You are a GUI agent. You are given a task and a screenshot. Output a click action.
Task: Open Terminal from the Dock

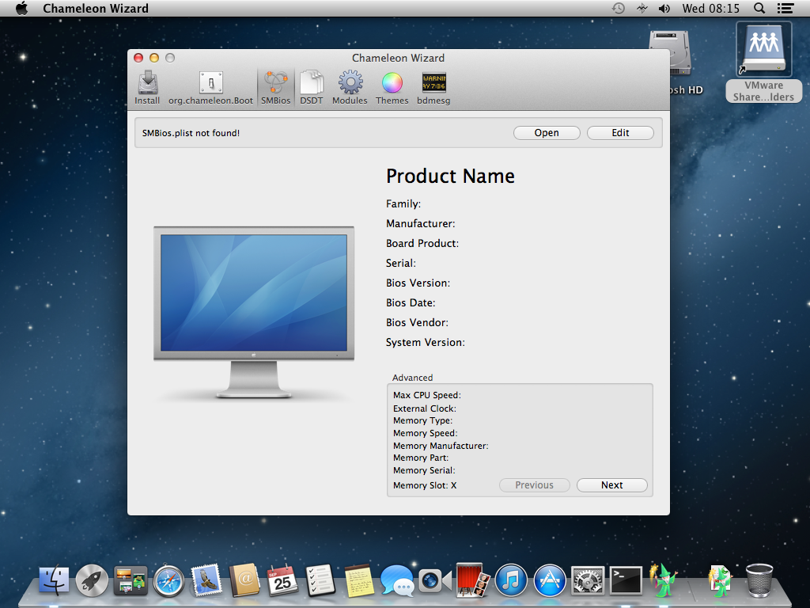626,581
